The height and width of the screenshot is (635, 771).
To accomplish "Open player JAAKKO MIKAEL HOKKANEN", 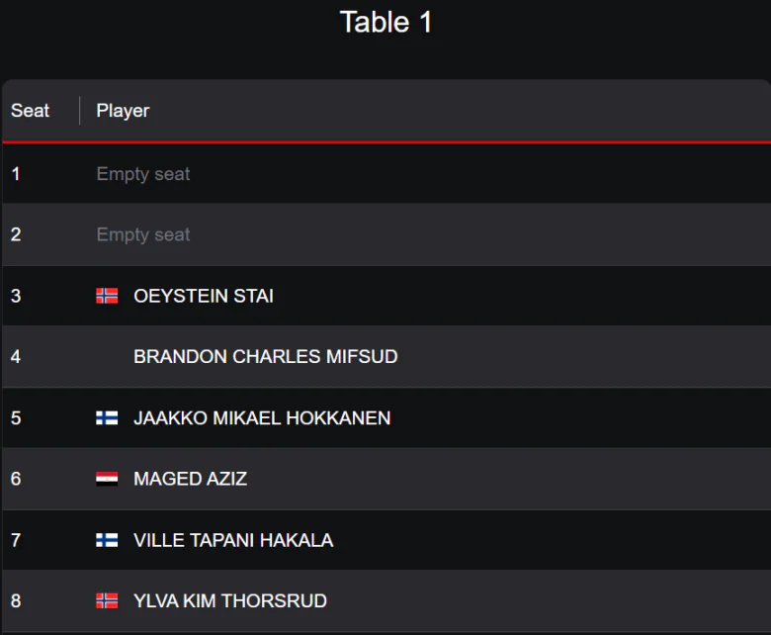I will coord(262,417).
